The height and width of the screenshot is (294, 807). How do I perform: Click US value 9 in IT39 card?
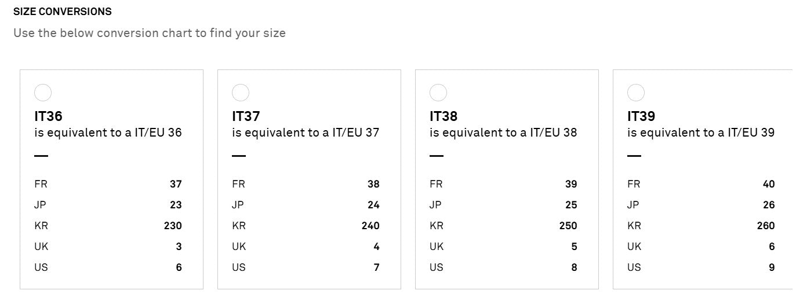(772, 267)
